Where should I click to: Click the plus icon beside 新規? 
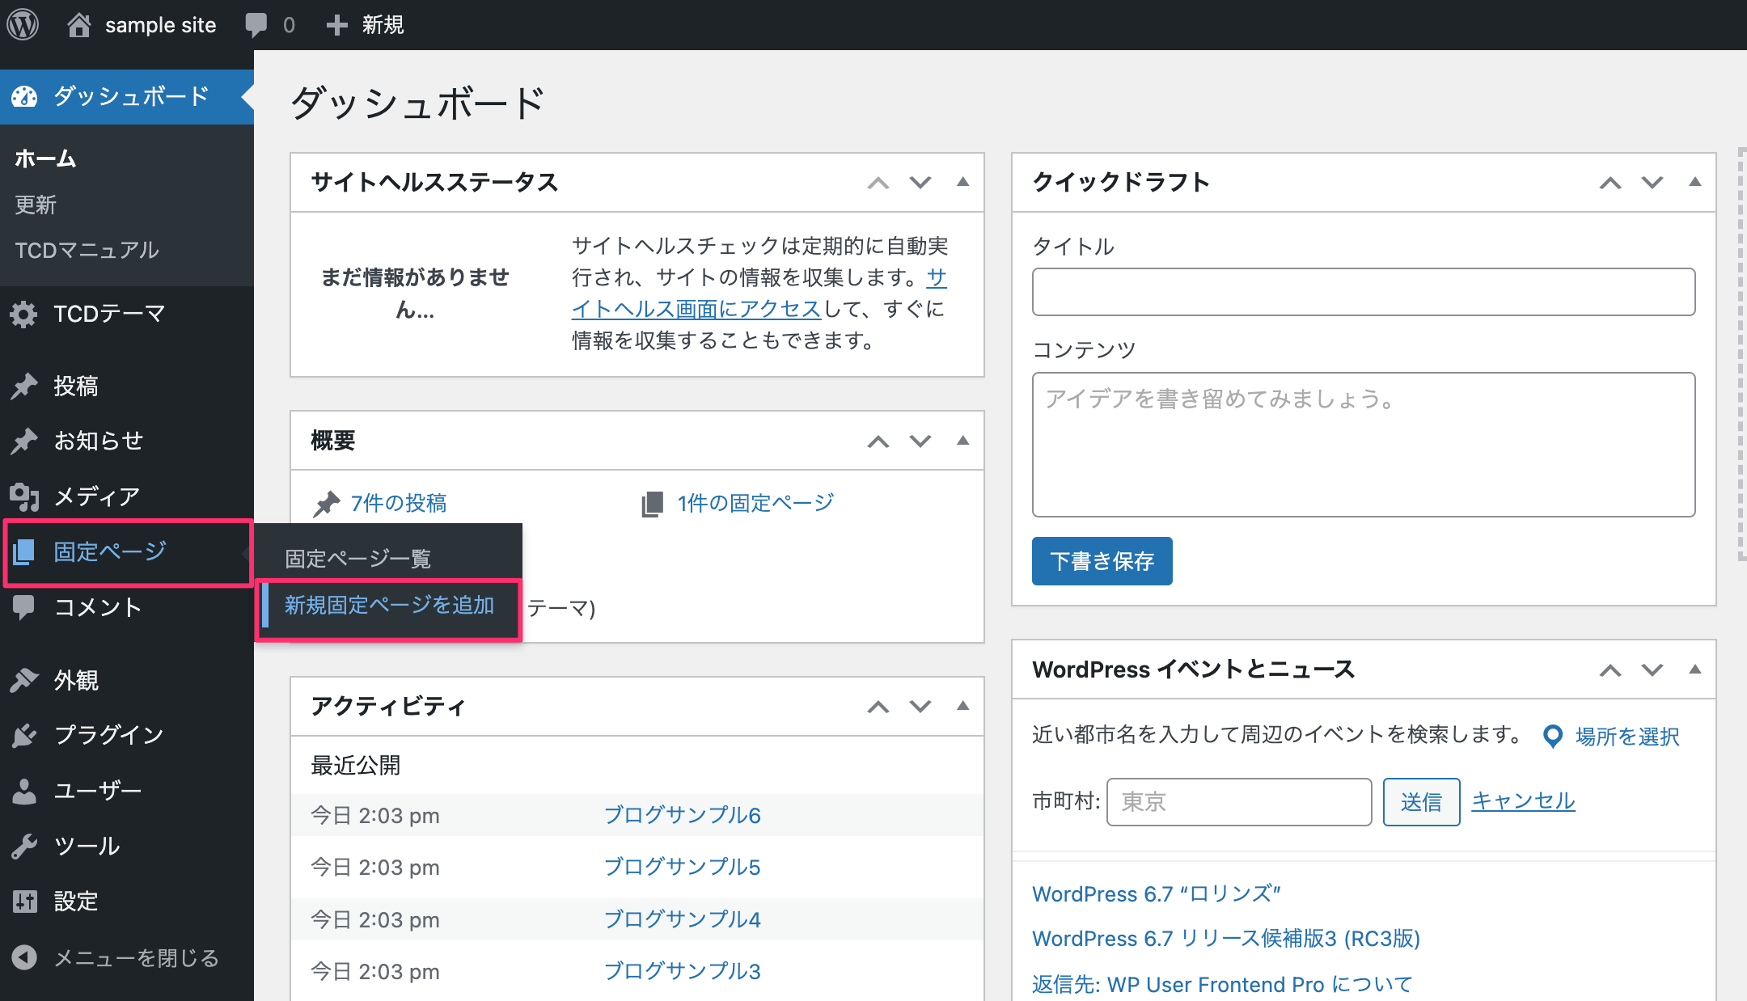click(336, 25)
